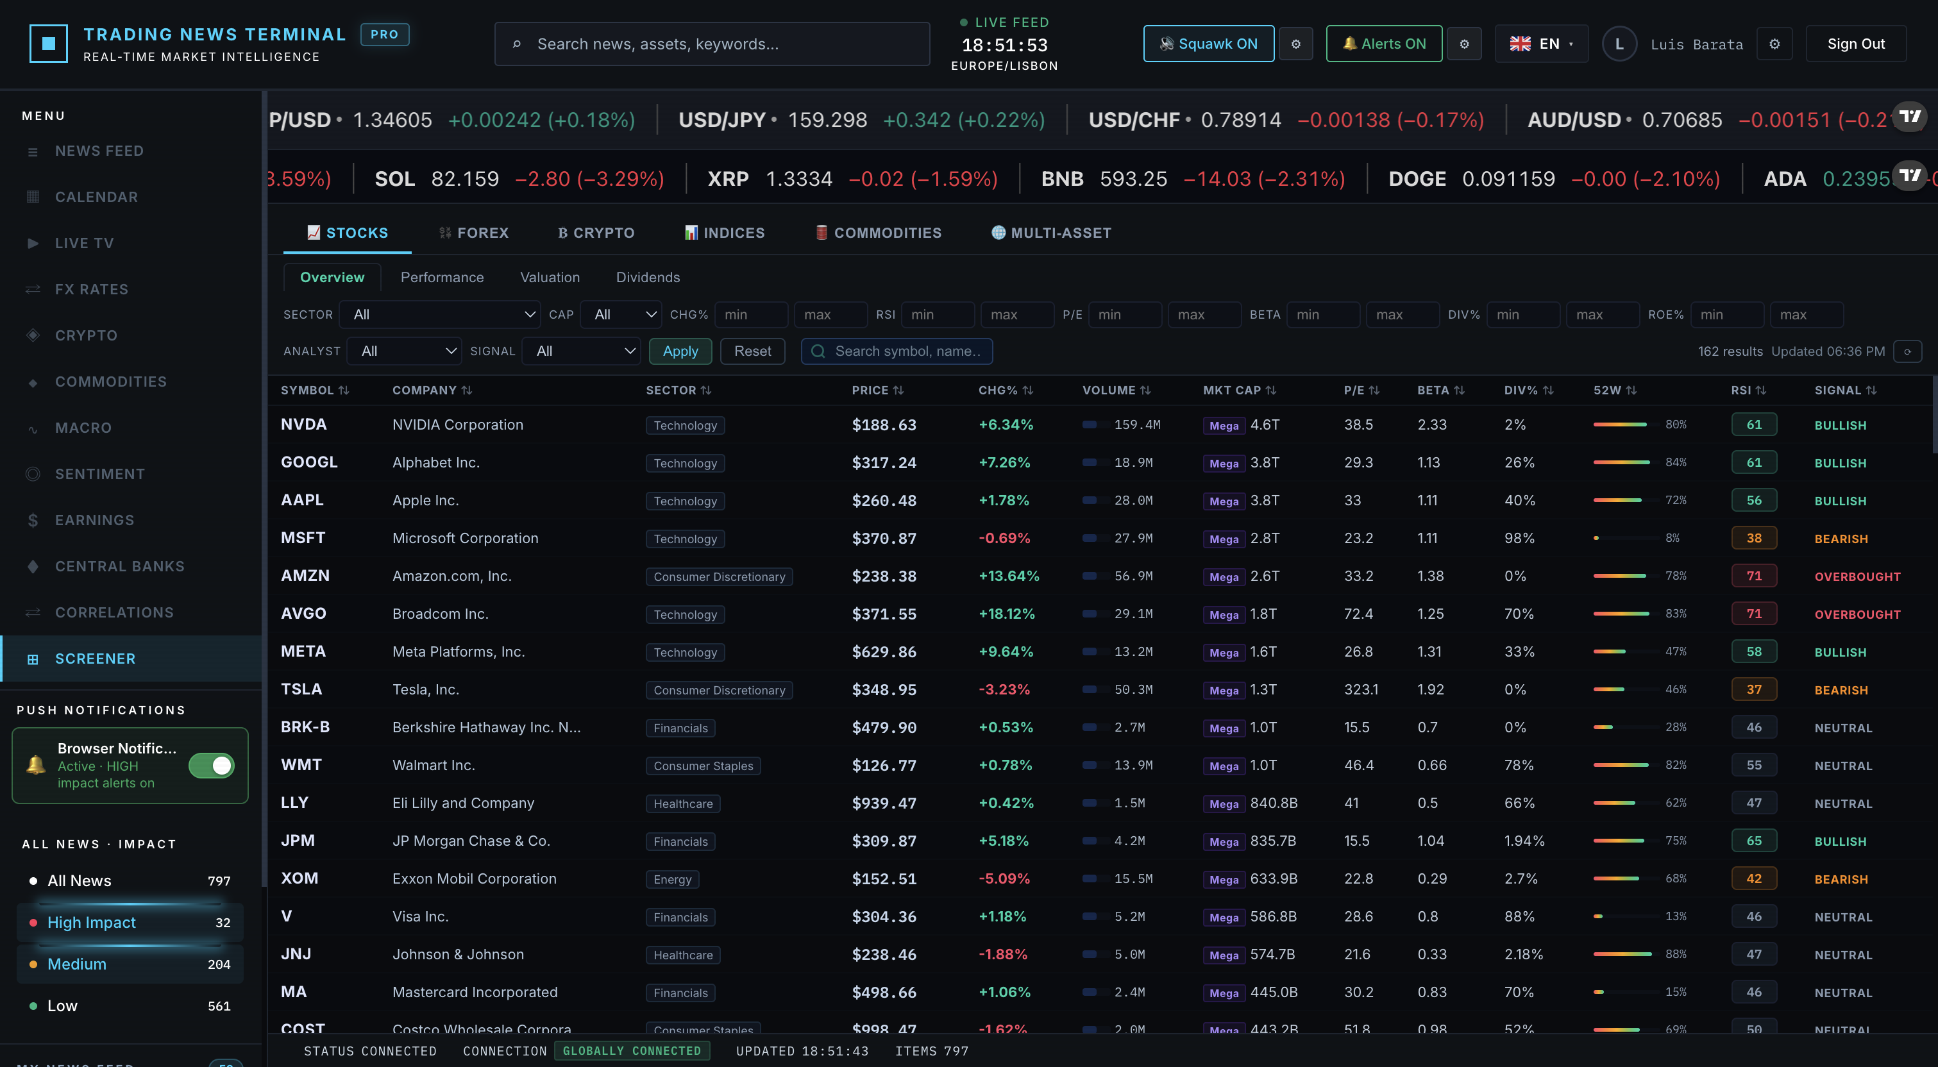Open the Dividends sub-tab
This screenshot has height=1067, width=1938.
pyautogui.click(x=648, y=278)
